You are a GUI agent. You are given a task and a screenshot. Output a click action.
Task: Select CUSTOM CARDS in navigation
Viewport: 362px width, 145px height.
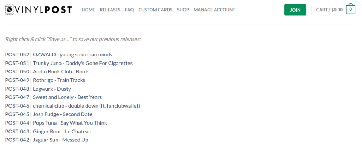coord(156,10)
